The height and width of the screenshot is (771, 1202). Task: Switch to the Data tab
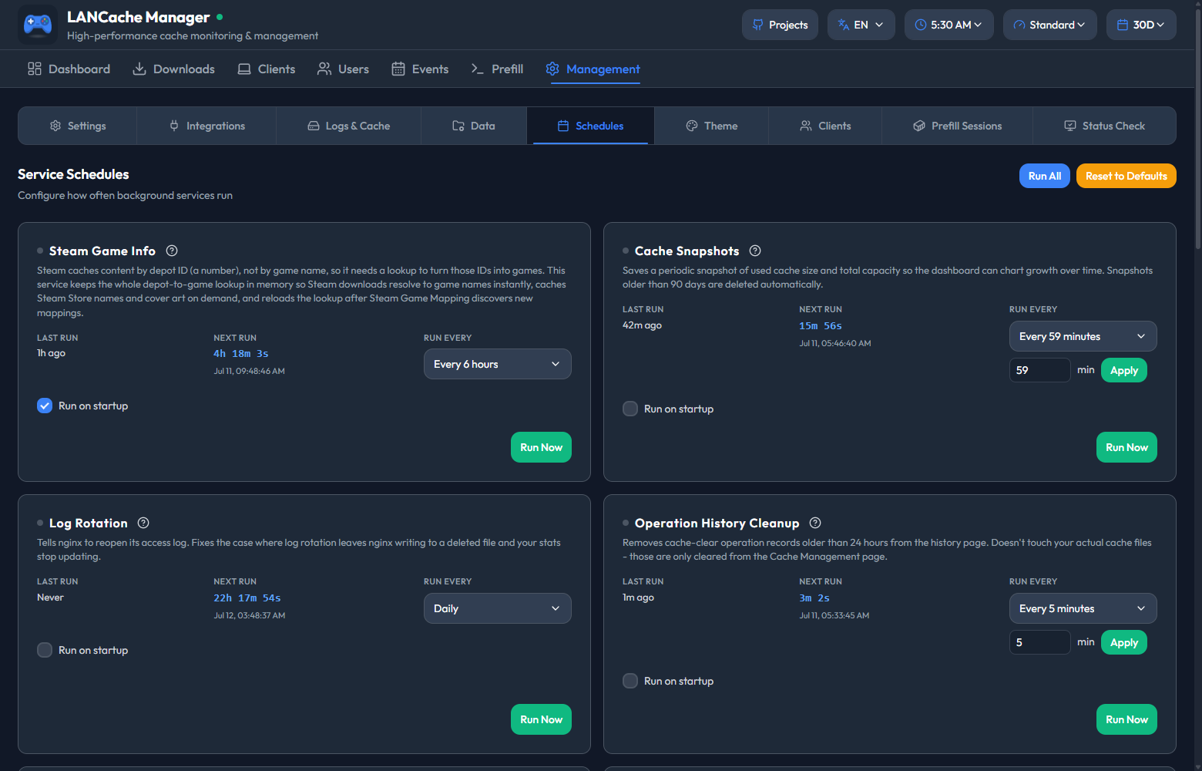pos(474,126)
